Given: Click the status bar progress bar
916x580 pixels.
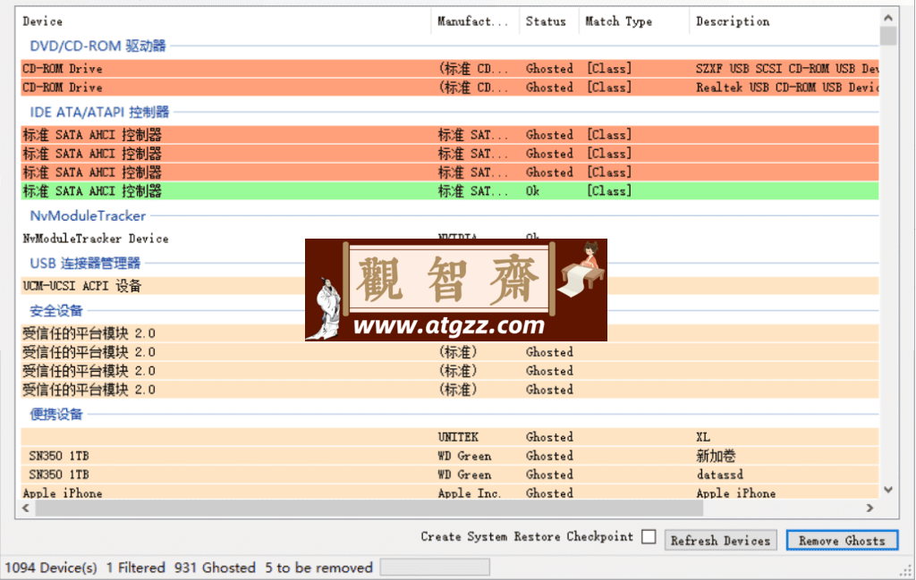Looking at the screenshot, I should [436, 567].
